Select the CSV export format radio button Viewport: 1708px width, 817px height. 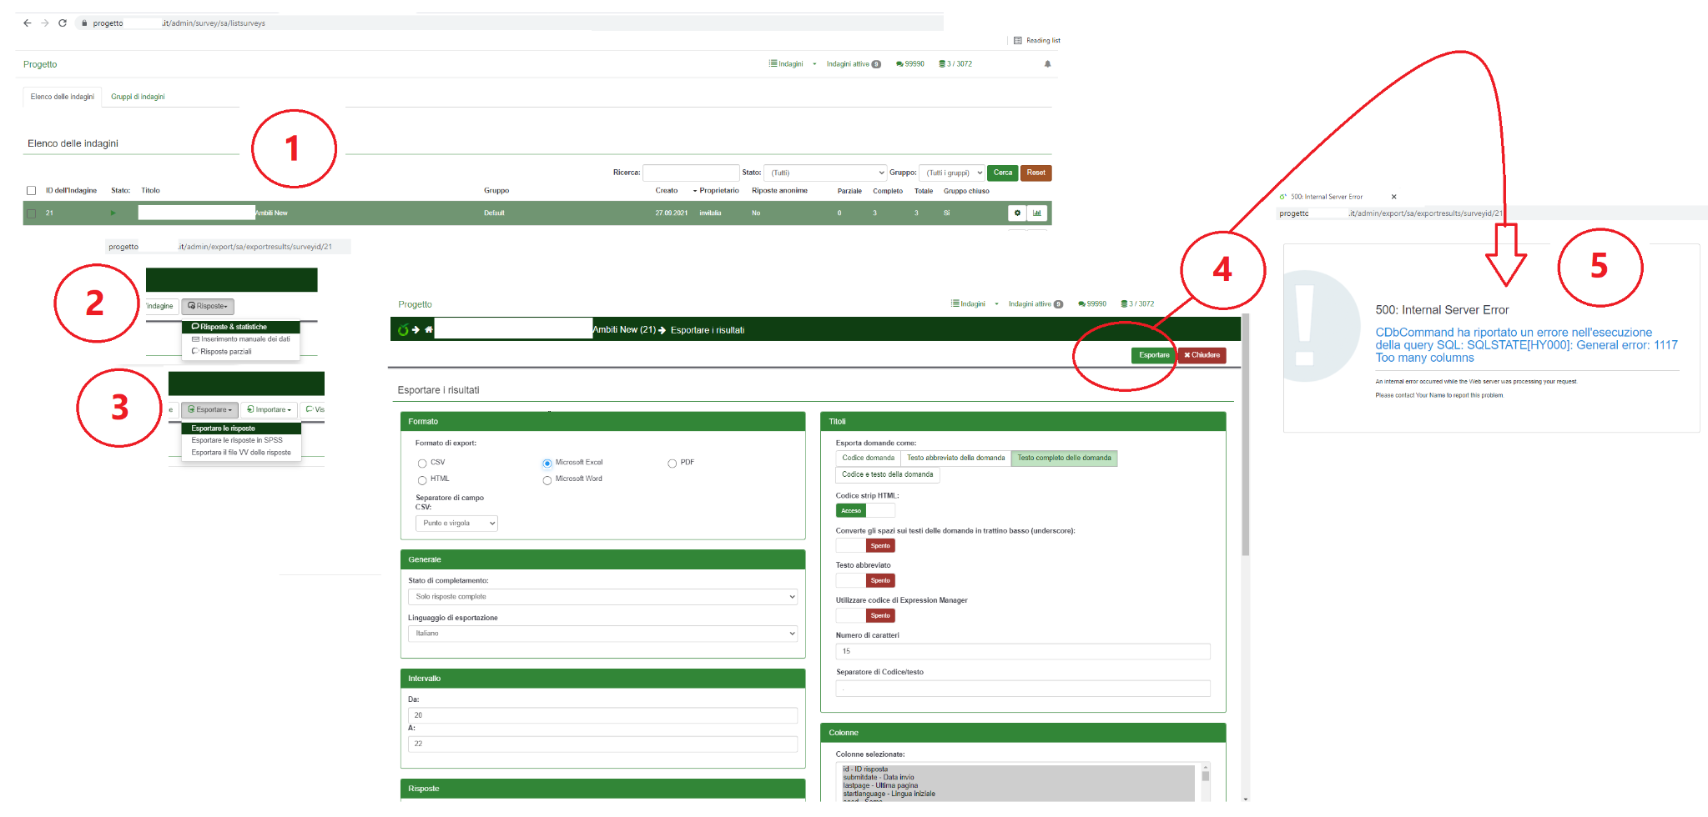tap(422, 464)
